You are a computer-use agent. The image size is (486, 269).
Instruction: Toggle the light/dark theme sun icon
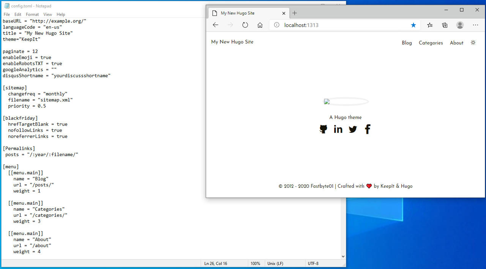click(x=473, y=42)
